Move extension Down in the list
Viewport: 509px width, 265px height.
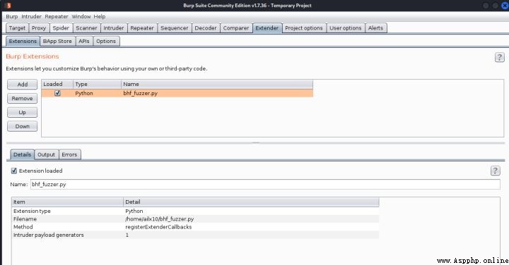tap(23, 126)
